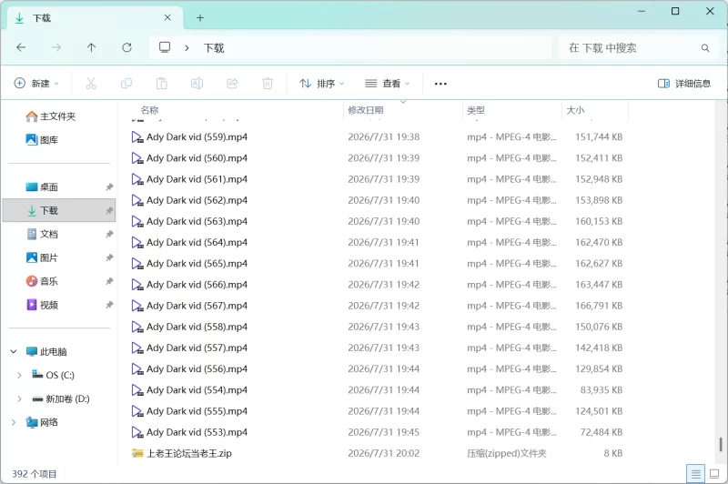Open 图库 gallery in sidebar
The image size is (728, 484).
42,140
